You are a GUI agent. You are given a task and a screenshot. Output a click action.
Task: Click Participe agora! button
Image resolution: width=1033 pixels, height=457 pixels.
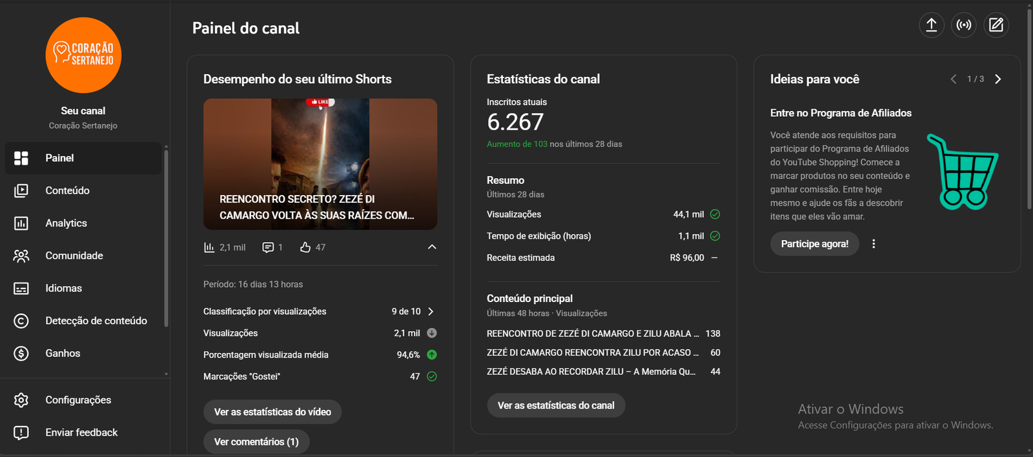tap(814, 244)
